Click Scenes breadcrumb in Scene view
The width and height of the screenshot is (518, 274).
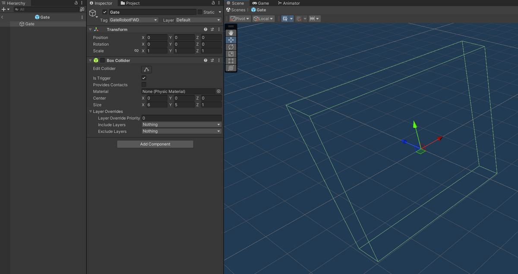point(236,9)
